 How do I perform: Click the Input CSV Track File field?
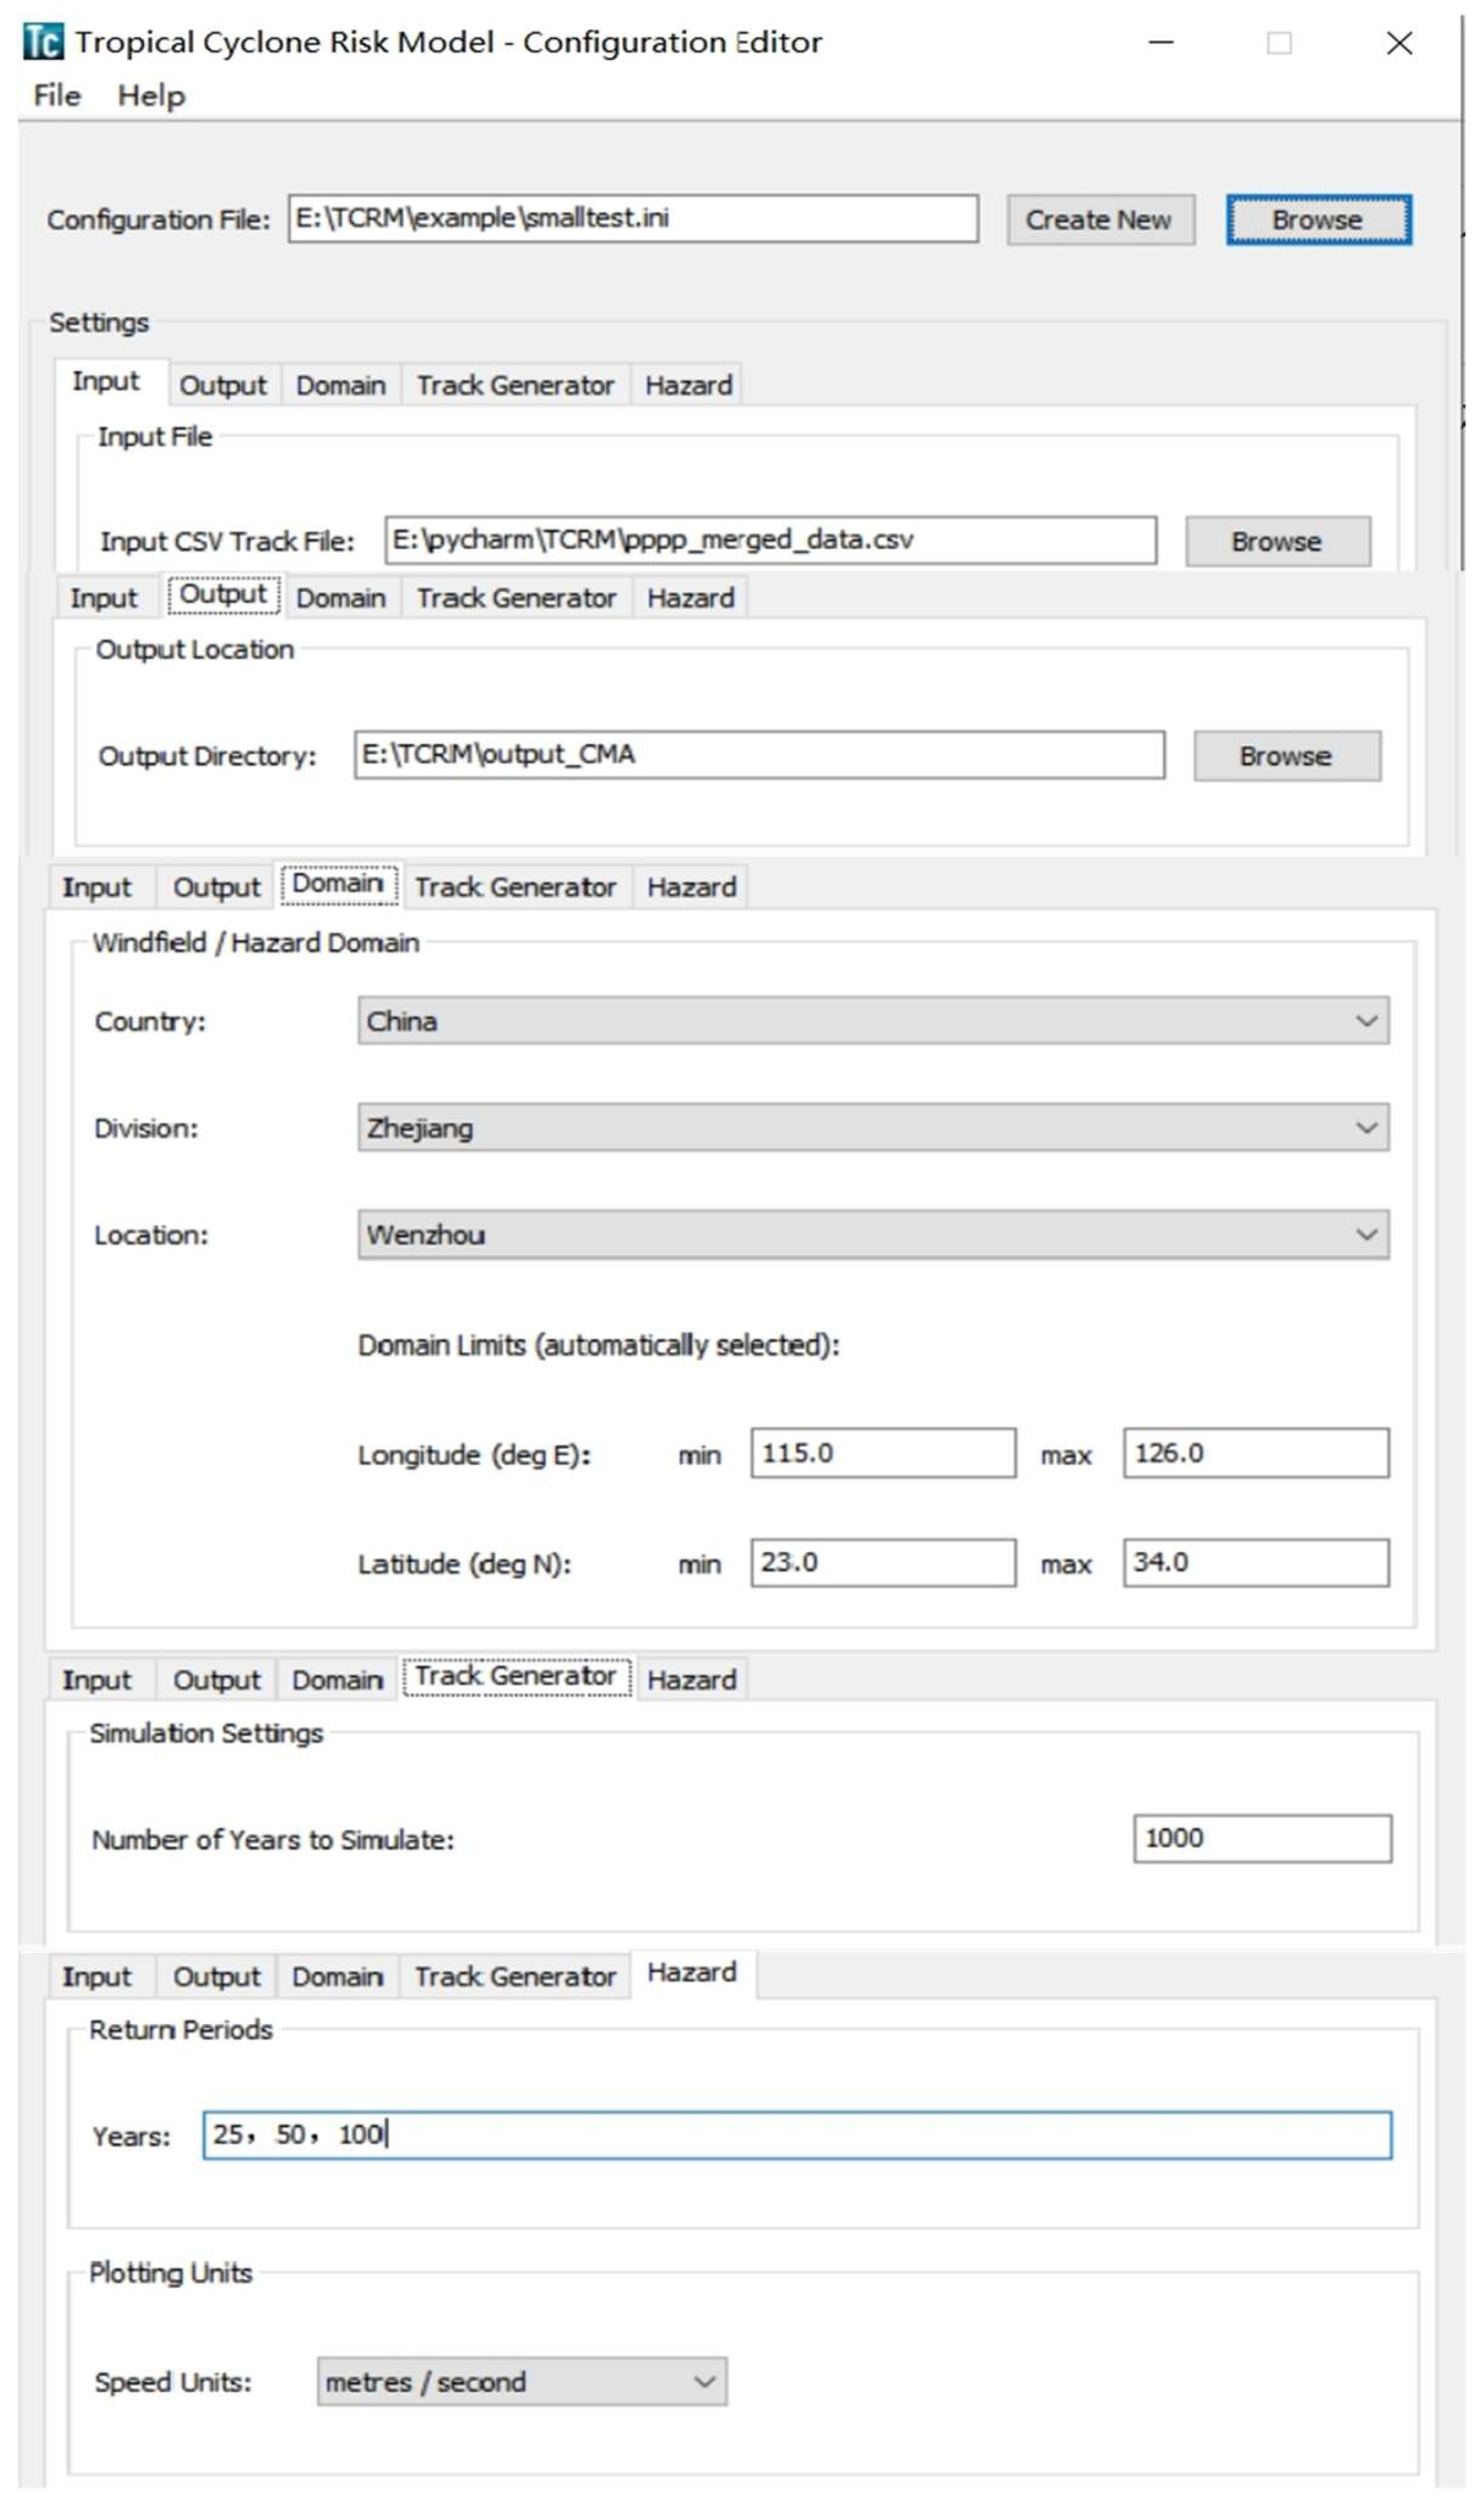coord(771,540)
